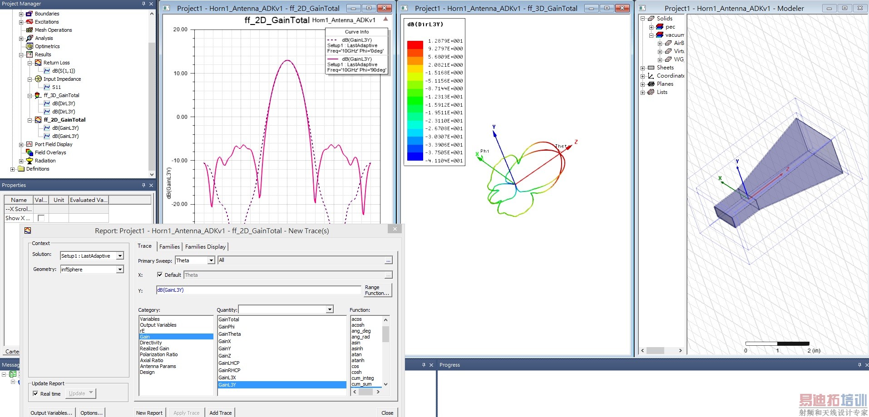The width and height of the screenshot is (869, 417).
Task: Switch to the Families tab
Action: (x=169, y=246)
